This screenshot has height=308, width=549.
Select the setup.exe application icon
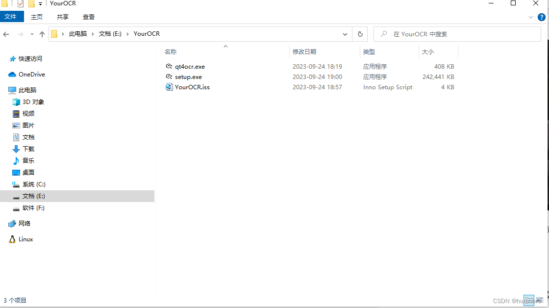pyautogui.click(x=169, y=77)
